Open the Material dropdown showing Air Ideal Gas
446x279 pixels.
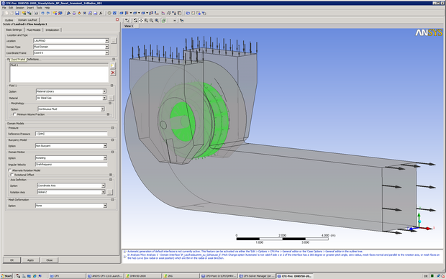pos(71,98)
